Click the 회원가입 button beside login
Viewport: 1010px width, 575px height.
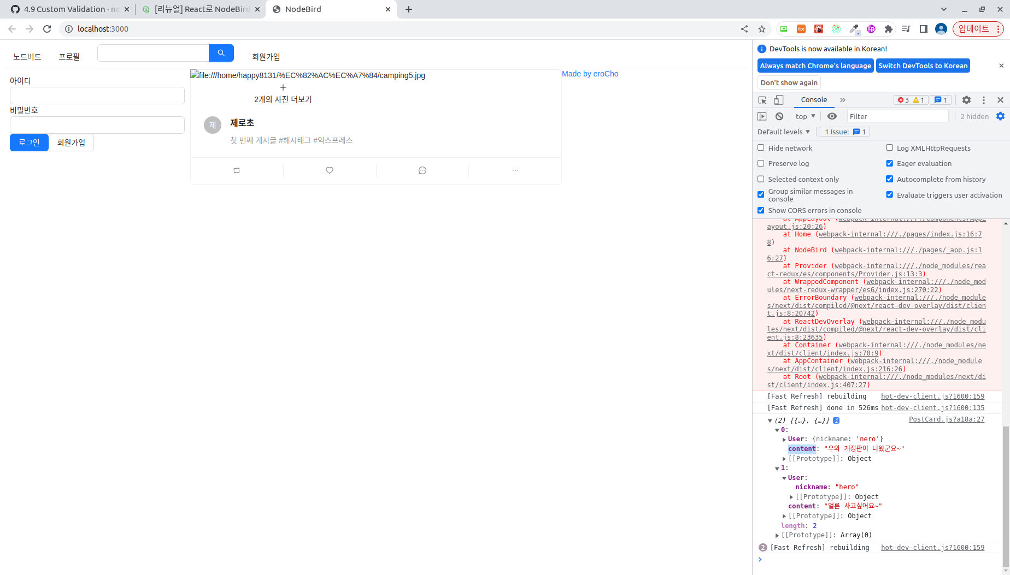pyautogui.click(x=71, y=143)
